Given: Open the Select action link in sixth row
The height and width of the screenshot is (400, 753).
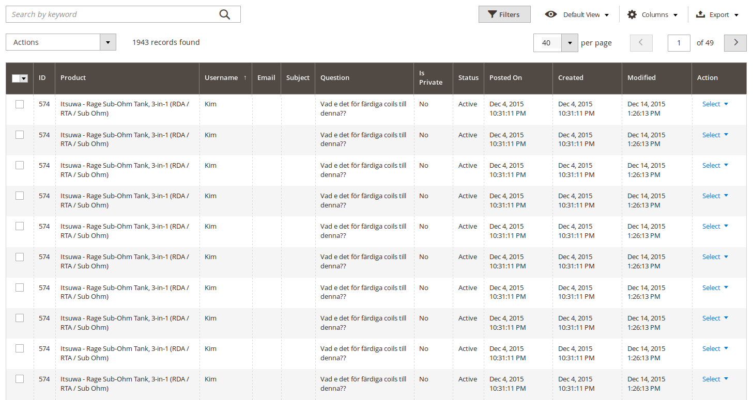Looking at the screenshot, I should pos(715,257).
